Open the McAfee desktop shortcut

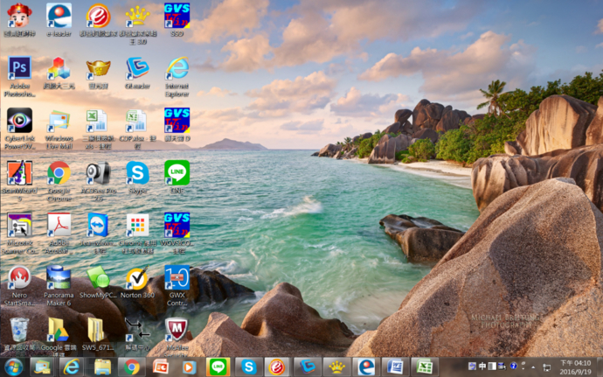tap(177, 330)
